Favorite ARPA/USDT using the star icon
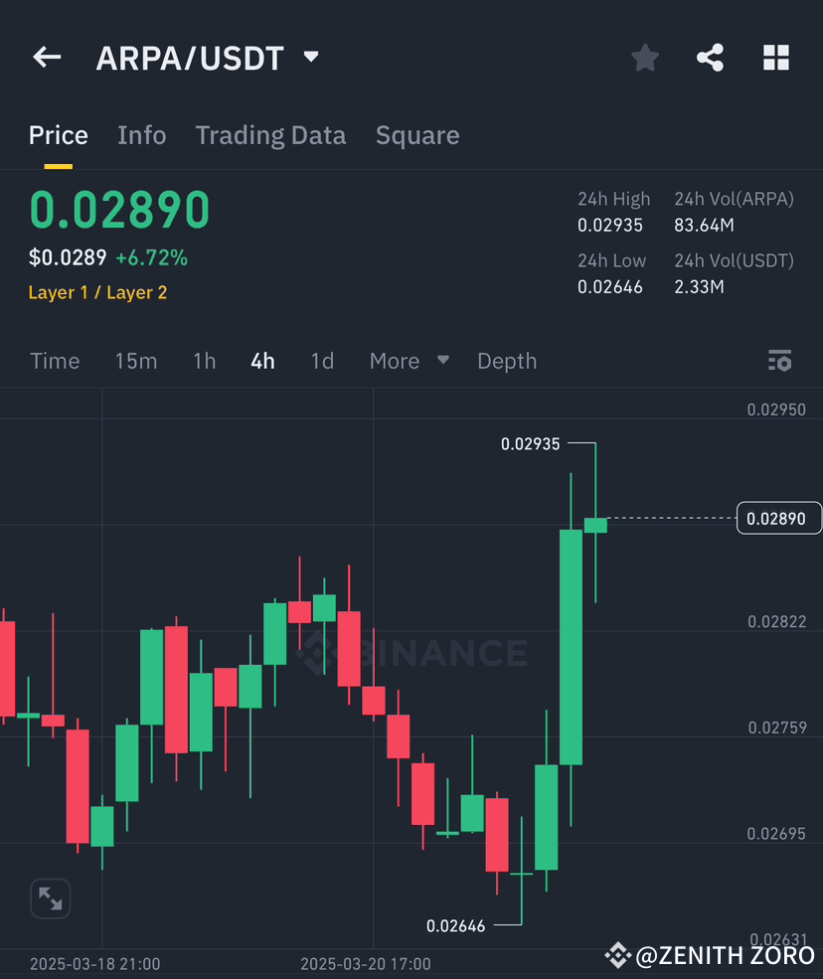 tap(644, 58)
